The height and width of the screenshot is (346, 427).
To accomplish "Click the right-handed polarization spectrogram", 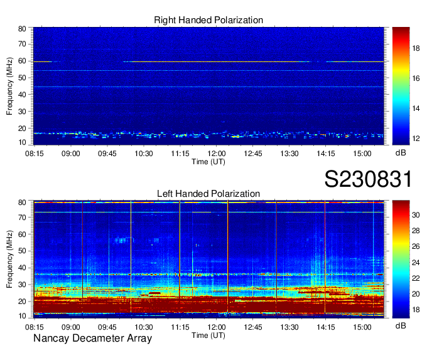I will 208,86.
